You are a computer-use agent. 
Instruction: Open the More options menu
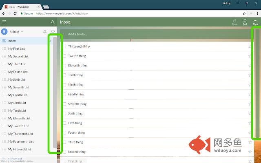(x=256, y=22)
